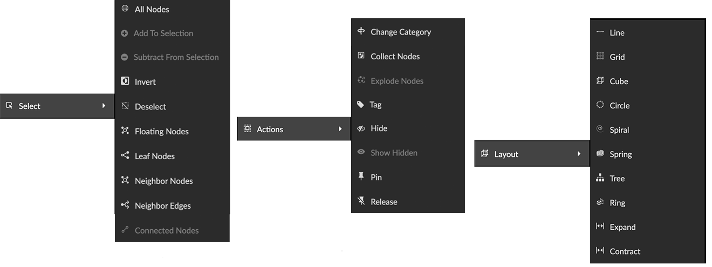Apply the Tree layout text entry
Viewport: 712px width, 267px height.
[617, 178]
